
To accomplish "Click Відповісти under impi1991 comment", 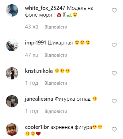I will (x=56, y=55).
